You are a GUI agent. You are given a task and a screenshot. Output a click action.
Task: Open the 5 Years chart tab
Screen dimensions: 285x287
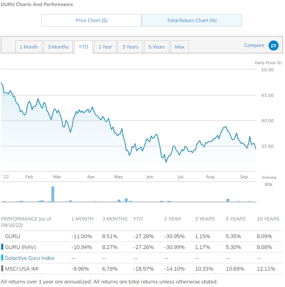pos(157,47)
